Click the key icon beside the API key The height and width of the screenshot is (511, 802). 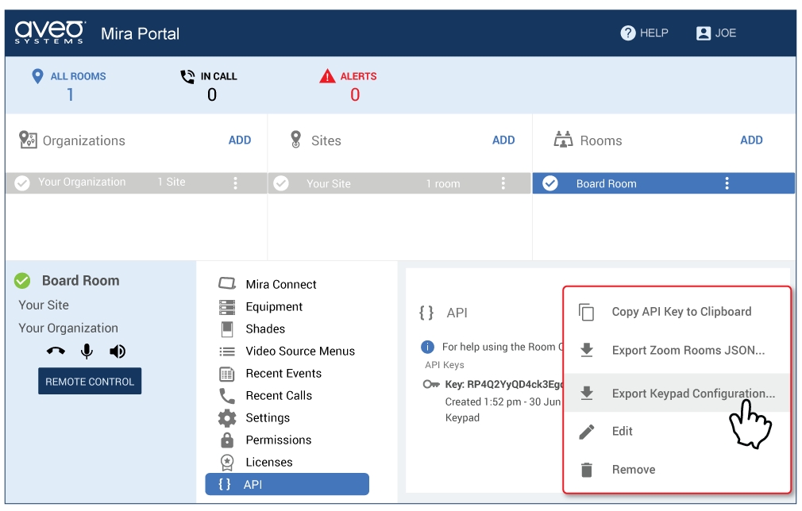(x=431, y=384)
